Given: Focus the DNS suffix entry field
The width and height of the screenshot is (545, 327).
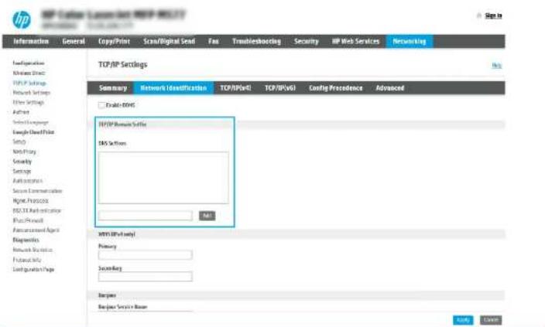Looking at the screenshot, I should tap(146, 216).
